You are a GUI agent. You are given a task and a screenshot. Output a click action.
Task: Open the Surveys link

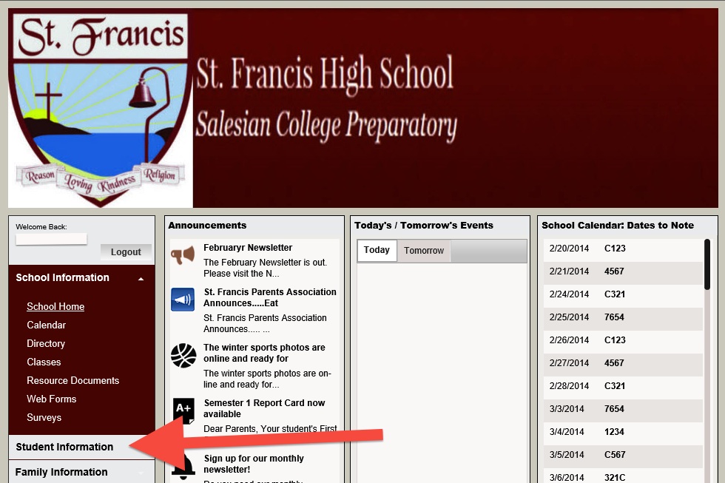pyautogui.click(x=44, y=417)
